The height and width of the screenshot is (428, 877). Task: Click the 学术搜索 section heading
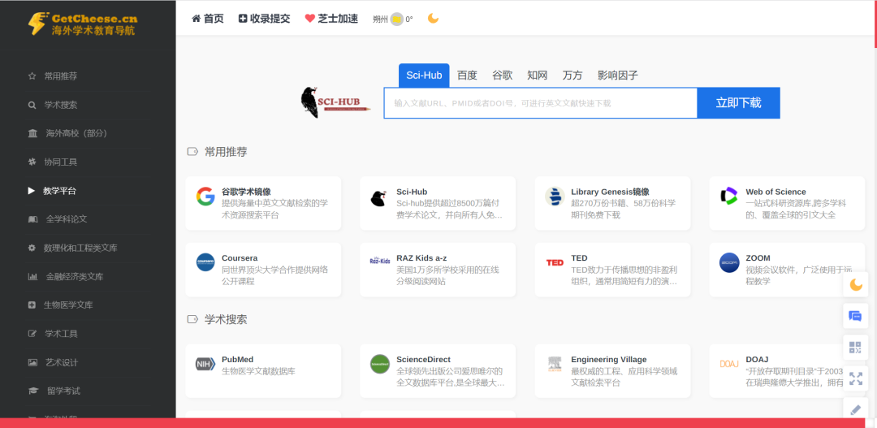[x=226, y=319]
